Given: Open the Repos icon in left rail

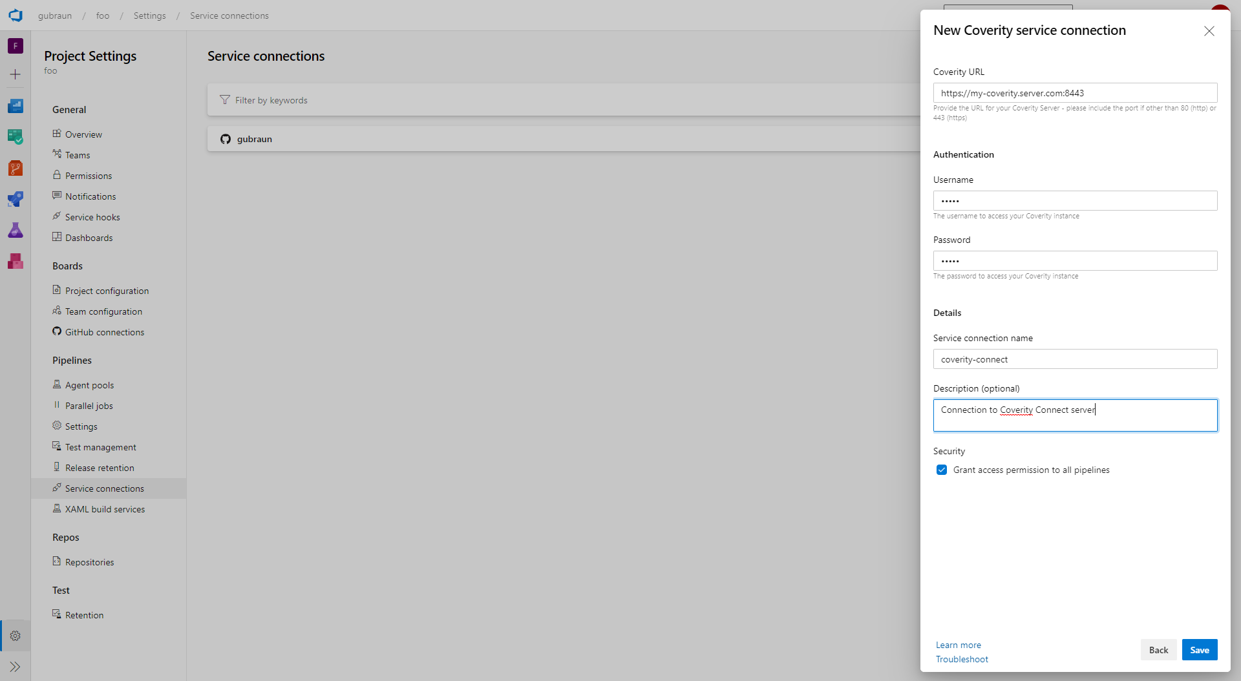Looking at the screenshot, I should [16, 168].
